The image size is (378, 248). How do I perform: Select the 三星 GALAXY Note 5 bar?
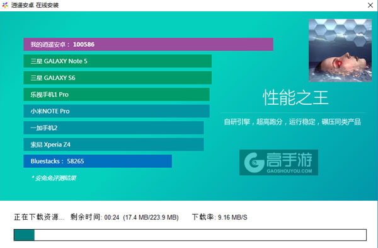click(117, 61)
